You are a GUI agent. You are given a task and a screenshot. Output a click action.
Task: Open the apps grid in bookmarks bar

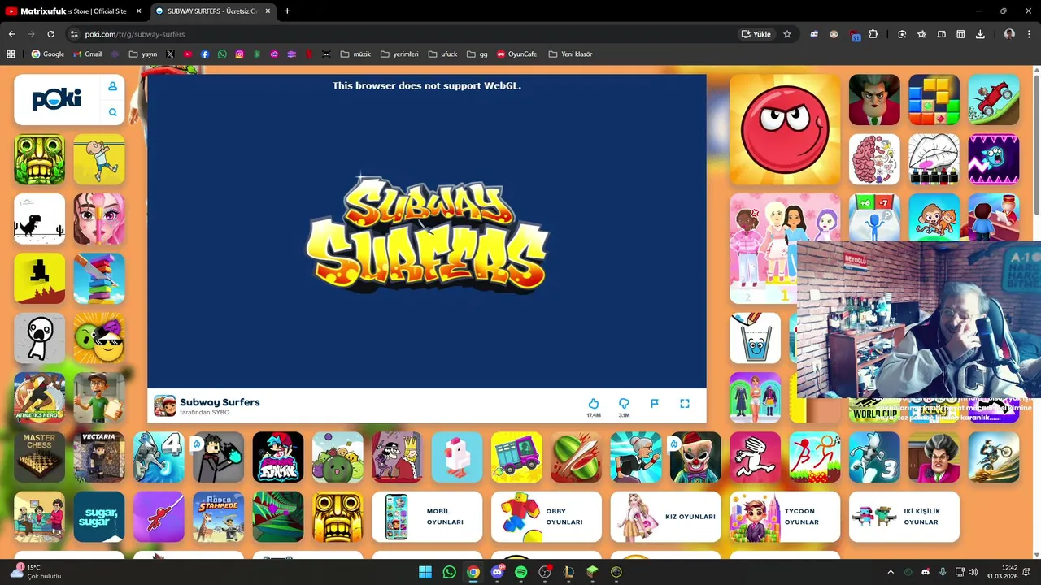(11, 54)
